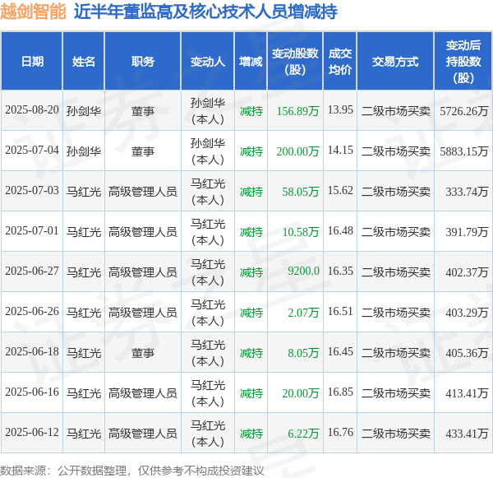Click share change value 8.05万
The width and height of the screenshot is (493, 478).
[303, 353]
